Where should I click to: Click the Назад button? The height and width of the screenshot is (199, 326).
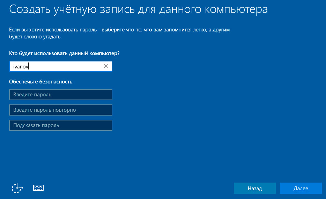(x=255, y=188)
